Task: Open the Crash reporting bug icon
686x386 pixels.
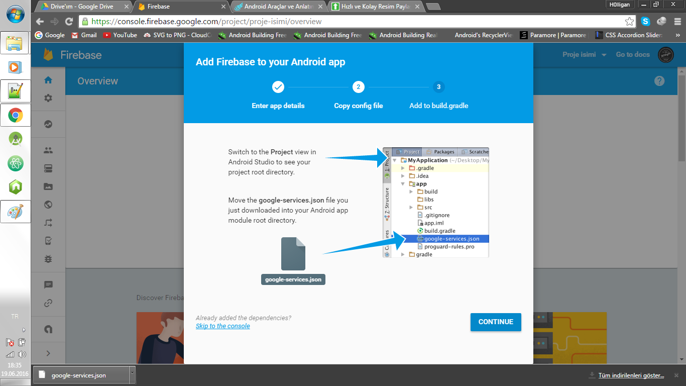Action: pyautogui.click(x=48, y=259)
